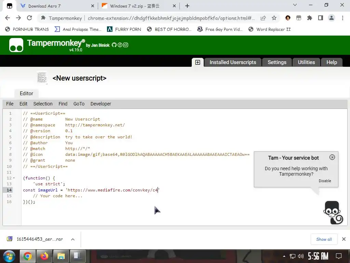Expand download item options chevron
The width and height of the screenshot is (350, 263).
coord(73,239)
